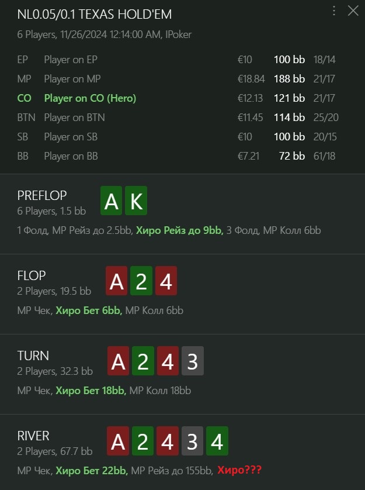
Task: Jump to the FLOP section heading
Action: 32,275
